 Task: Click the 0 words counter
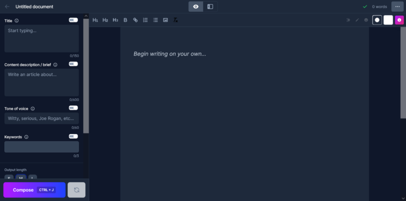[379, 7]
